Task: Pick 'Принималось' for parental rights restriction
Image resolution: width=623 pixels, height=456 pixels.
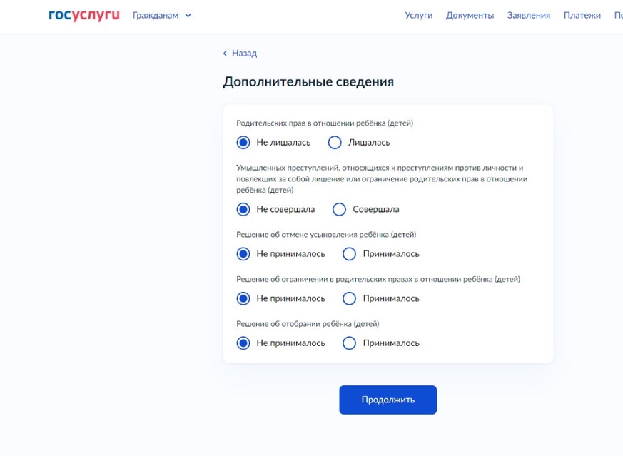Action: point(349,298)
